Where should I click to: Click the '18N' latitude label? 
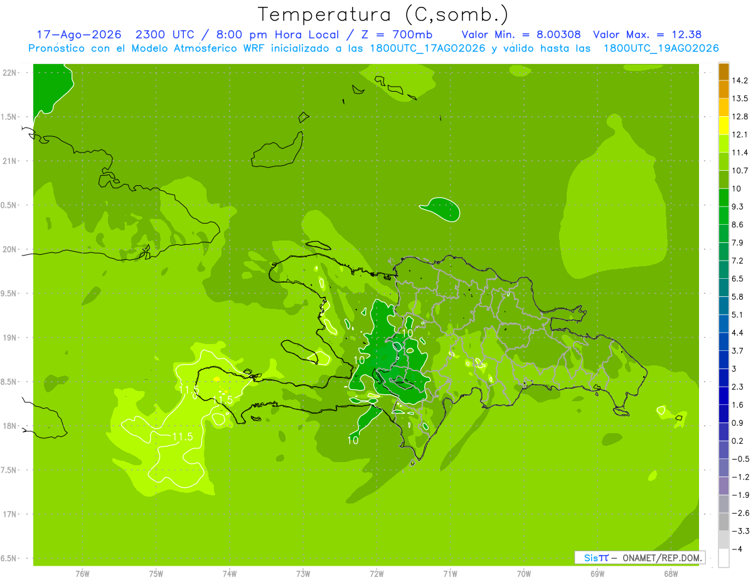[x=11, y=426]
